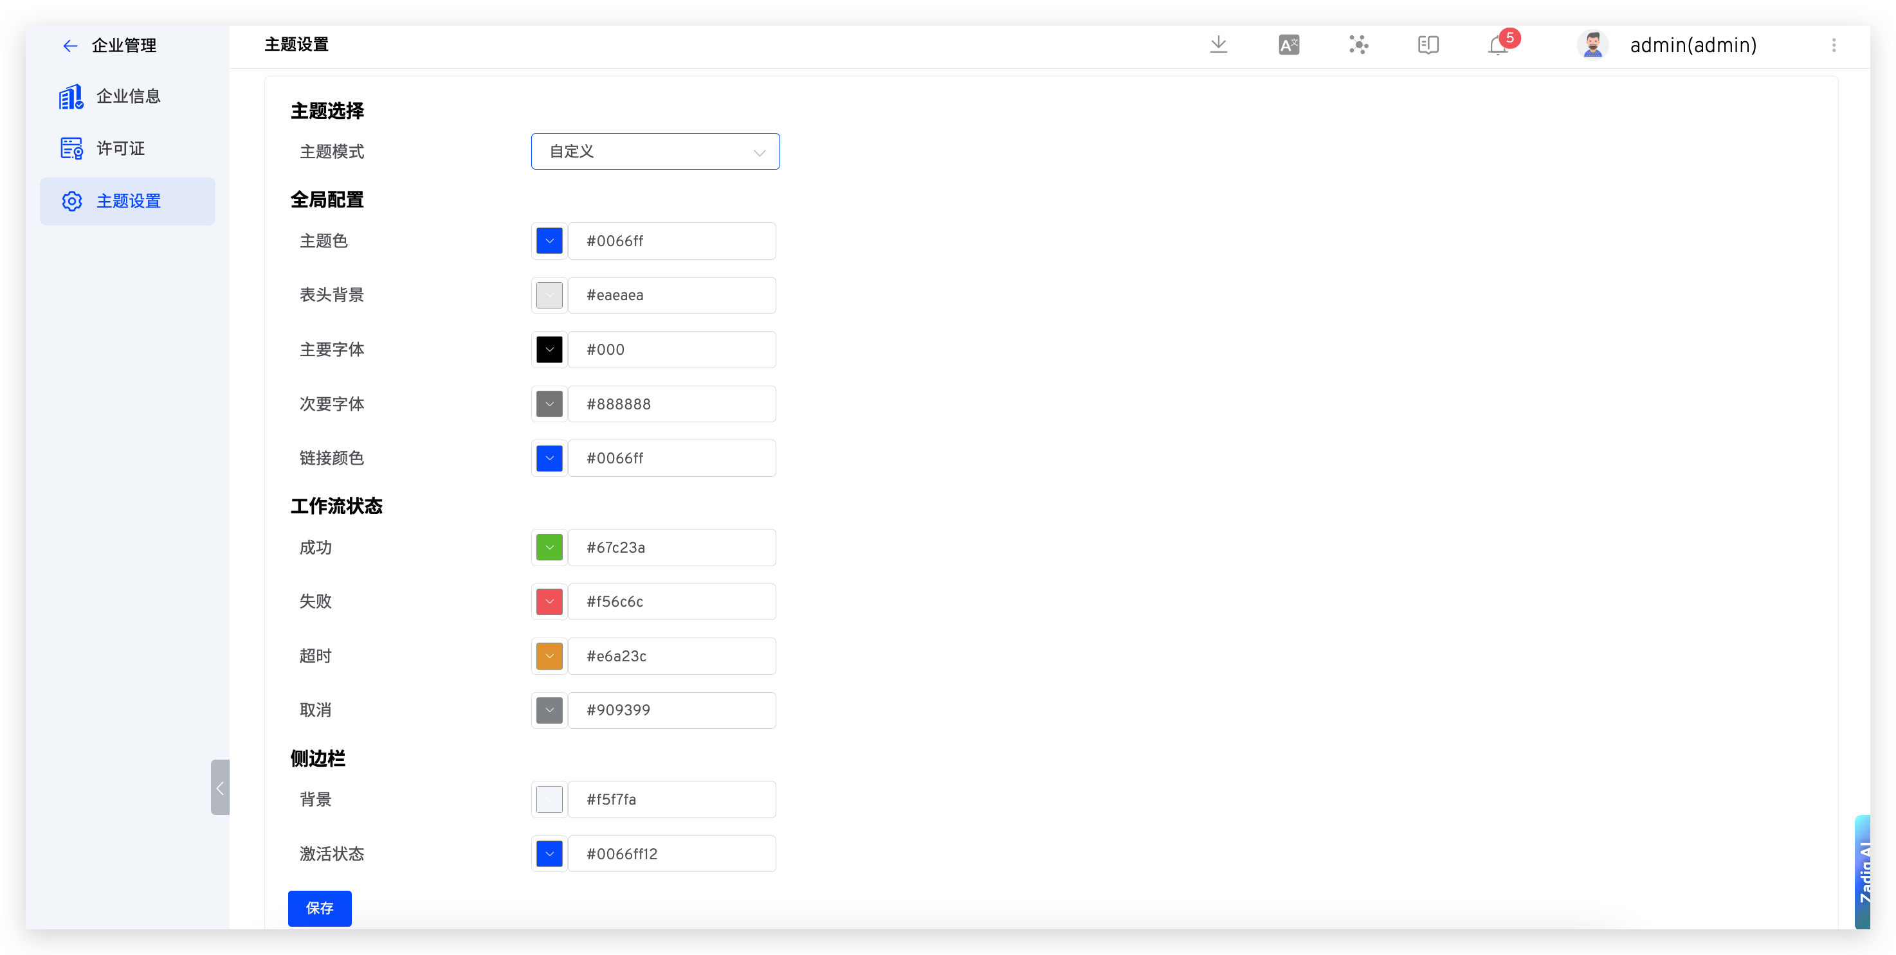Select 企业信息 in the sidebar
The height and width of the screenshot is (955, 1896).
(x=128, y=96)
